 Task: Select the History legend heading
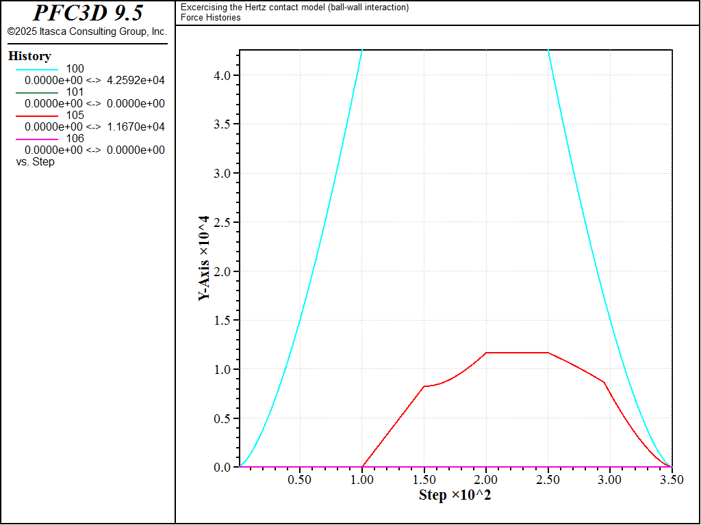pyautogui.click(x=29, y=56)
